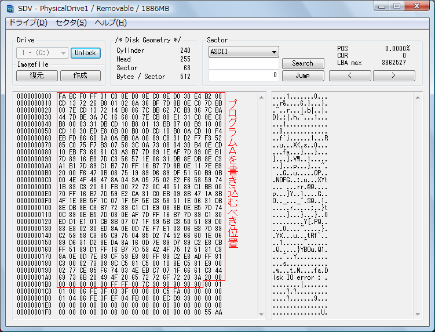Open the セクタ(S) menu
The width and height of the screenshot is (435, 332).
point(71,23)
